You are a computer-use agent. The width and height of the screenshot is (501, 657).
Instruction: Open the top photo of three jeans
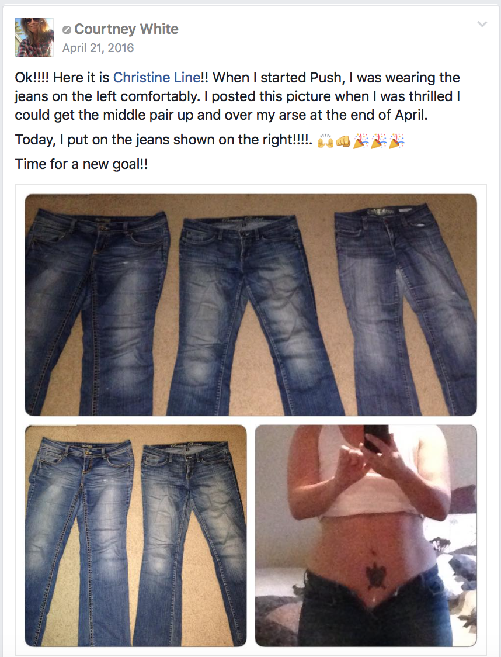(x=251, y=305)
